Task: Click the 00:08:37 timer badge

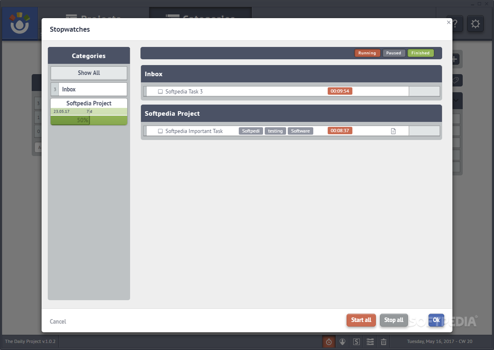Action: (x=340, y=131)
